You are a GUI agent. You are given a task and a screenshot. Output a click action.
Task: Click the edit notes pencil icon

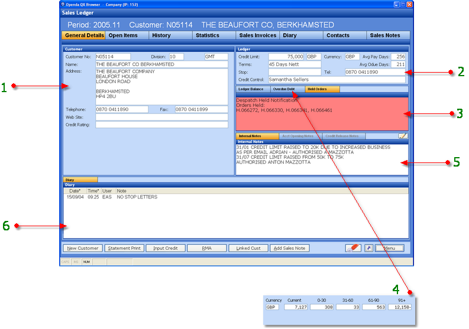[x=403, y=136]
